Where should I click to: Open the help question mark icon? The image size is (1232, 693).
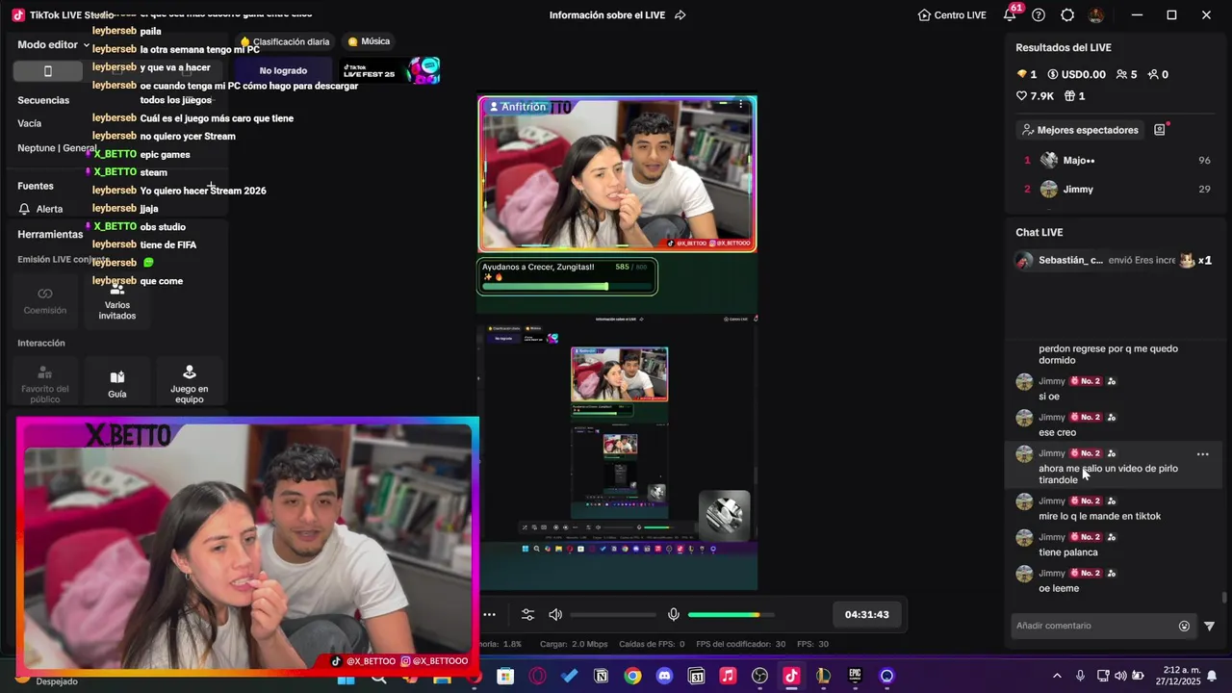pos(1039,15)
